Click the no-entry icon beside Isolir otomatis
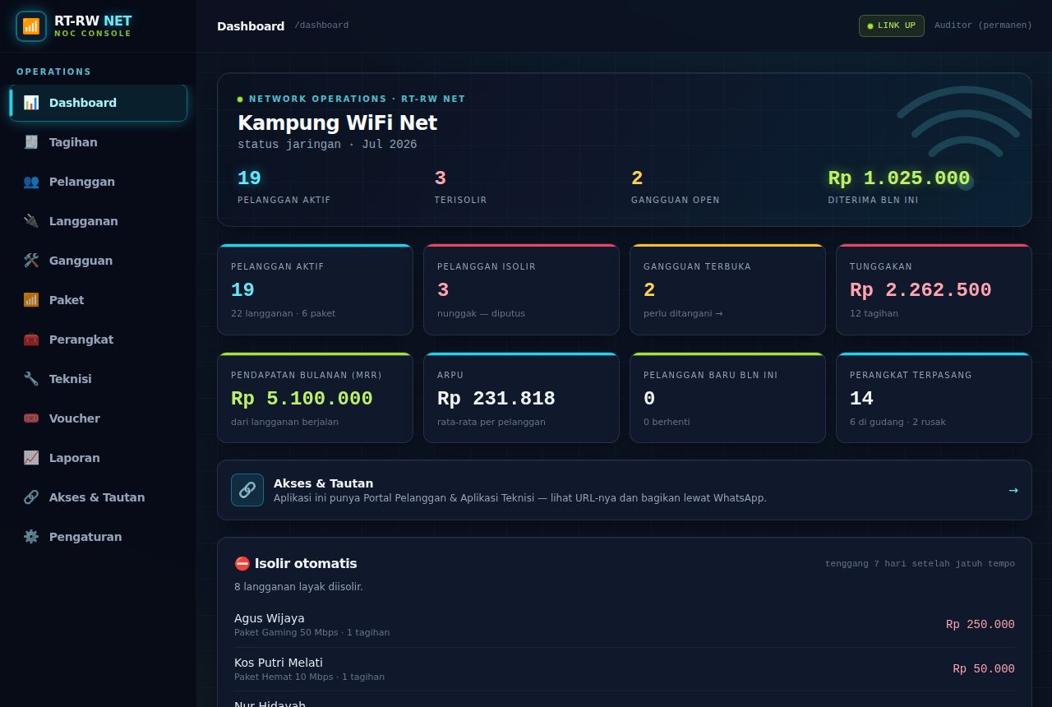The width and height of the screenshot is (1052, 707). [242, 564]
